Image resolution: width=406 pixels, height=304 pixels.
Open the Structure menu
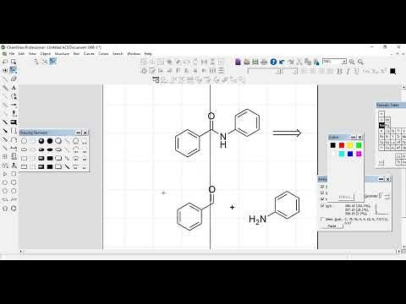point(62,53)
